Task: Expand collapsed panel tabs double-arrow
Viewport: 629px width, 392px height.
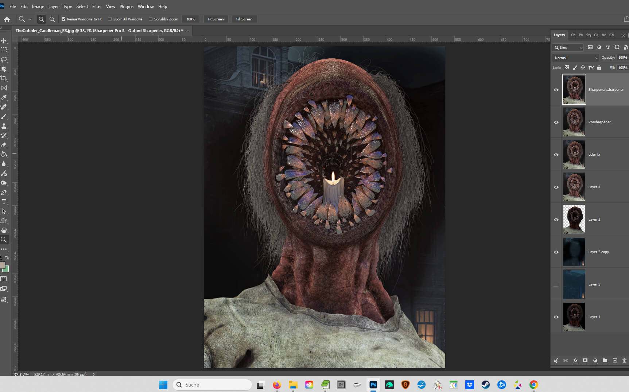Action: [624, 35]
